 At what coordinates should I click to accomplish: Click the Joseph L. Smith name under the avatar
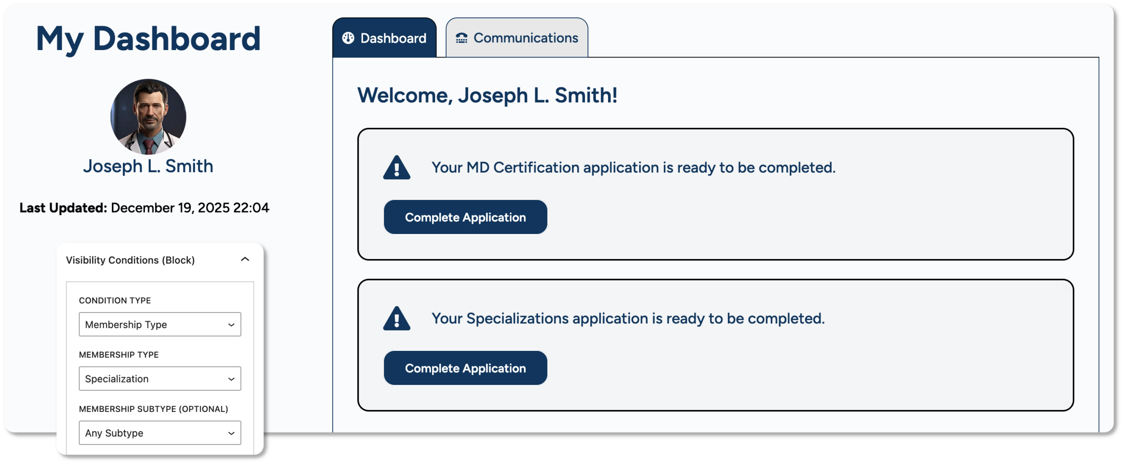148,166
